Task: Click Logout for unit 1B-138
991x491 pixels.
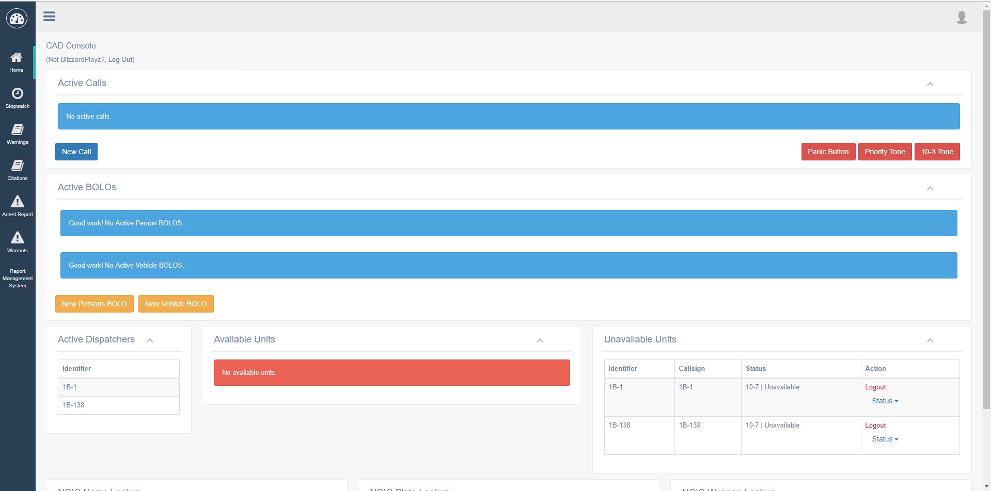Action: coord(875,425)
